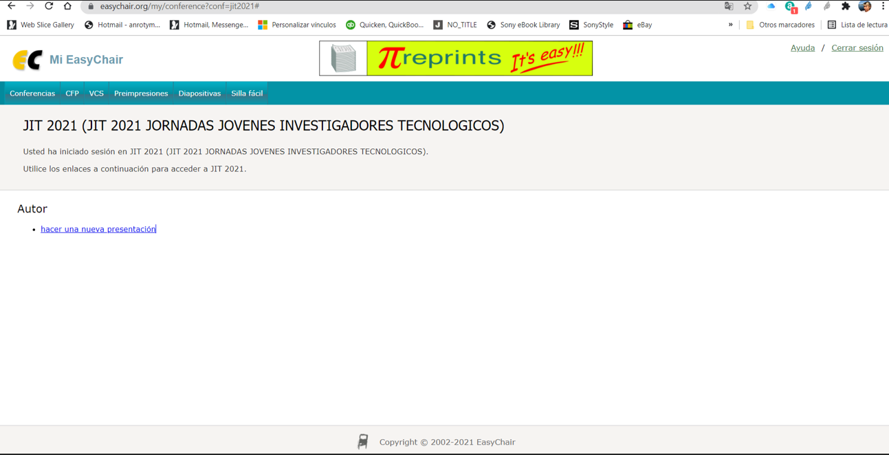Viewport: 889px width, 455px height.
Task: Reload the EasyChair page
Action: (x=49, y=6)
